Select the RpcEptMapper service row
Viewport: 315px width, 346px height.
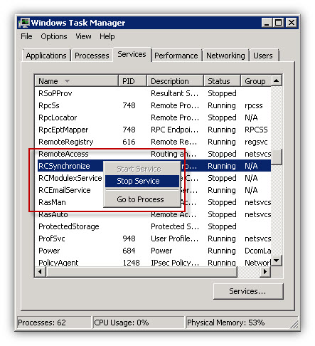coord(153,130)
